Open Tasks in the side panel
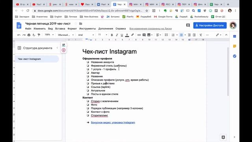This screenshot has width=252, height=142. tap(235, 56)
